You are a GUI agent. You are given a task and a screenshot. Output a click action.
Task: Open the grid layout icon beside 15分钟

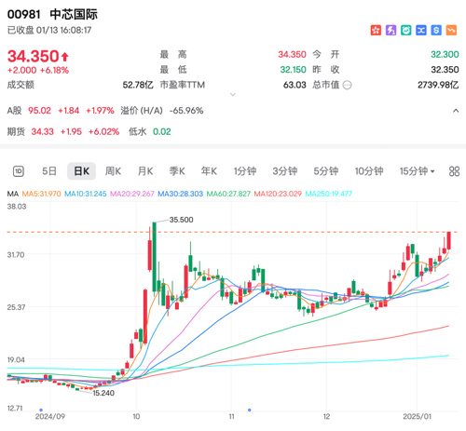(x=454, y=171)
